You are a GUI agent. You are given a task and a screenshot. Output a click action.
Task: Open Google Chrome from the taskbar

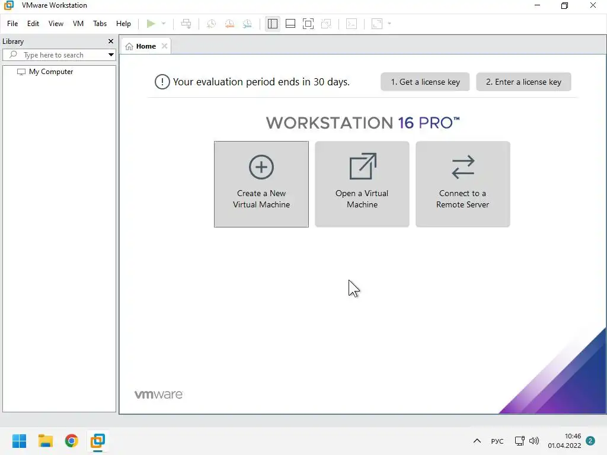[x=72, y=441]
